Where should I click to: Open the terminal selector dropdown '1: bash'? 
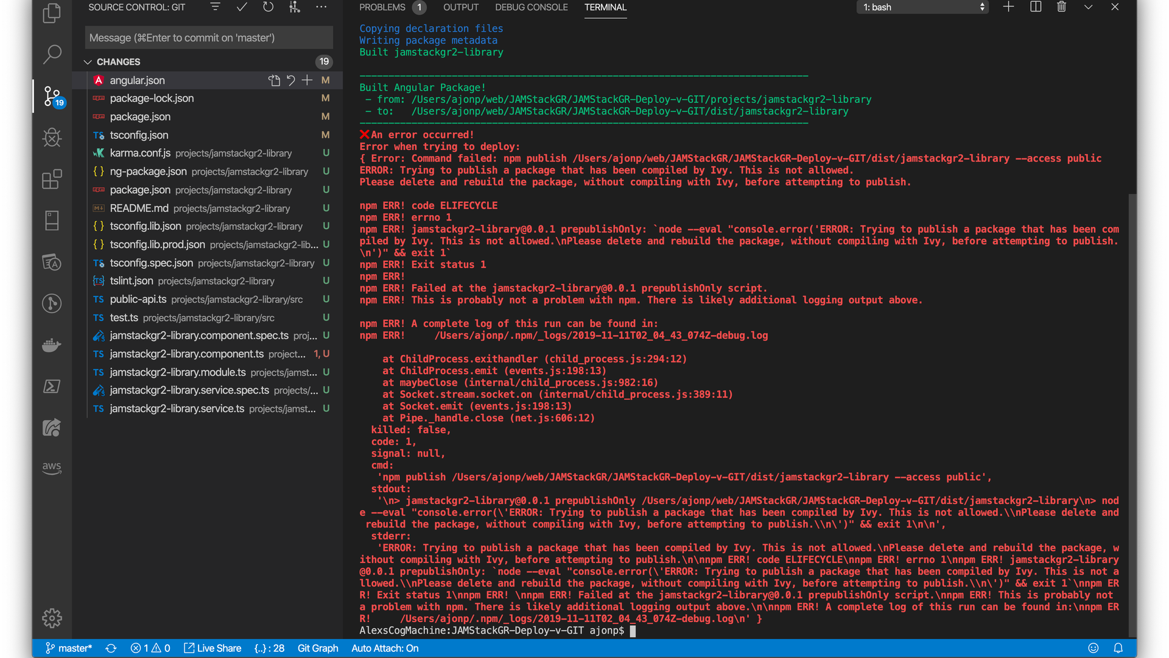(922, 7)
